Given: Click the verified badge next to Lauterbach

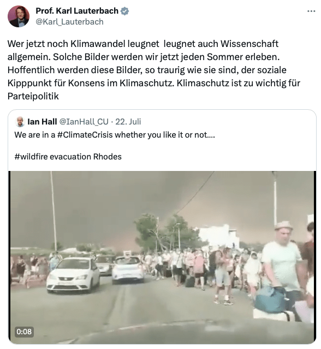Looking at the screenshot, I should tap(124, 11).
